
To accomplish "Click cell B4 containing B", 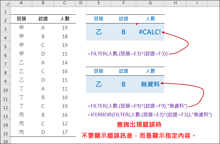I will pos(43,36).
